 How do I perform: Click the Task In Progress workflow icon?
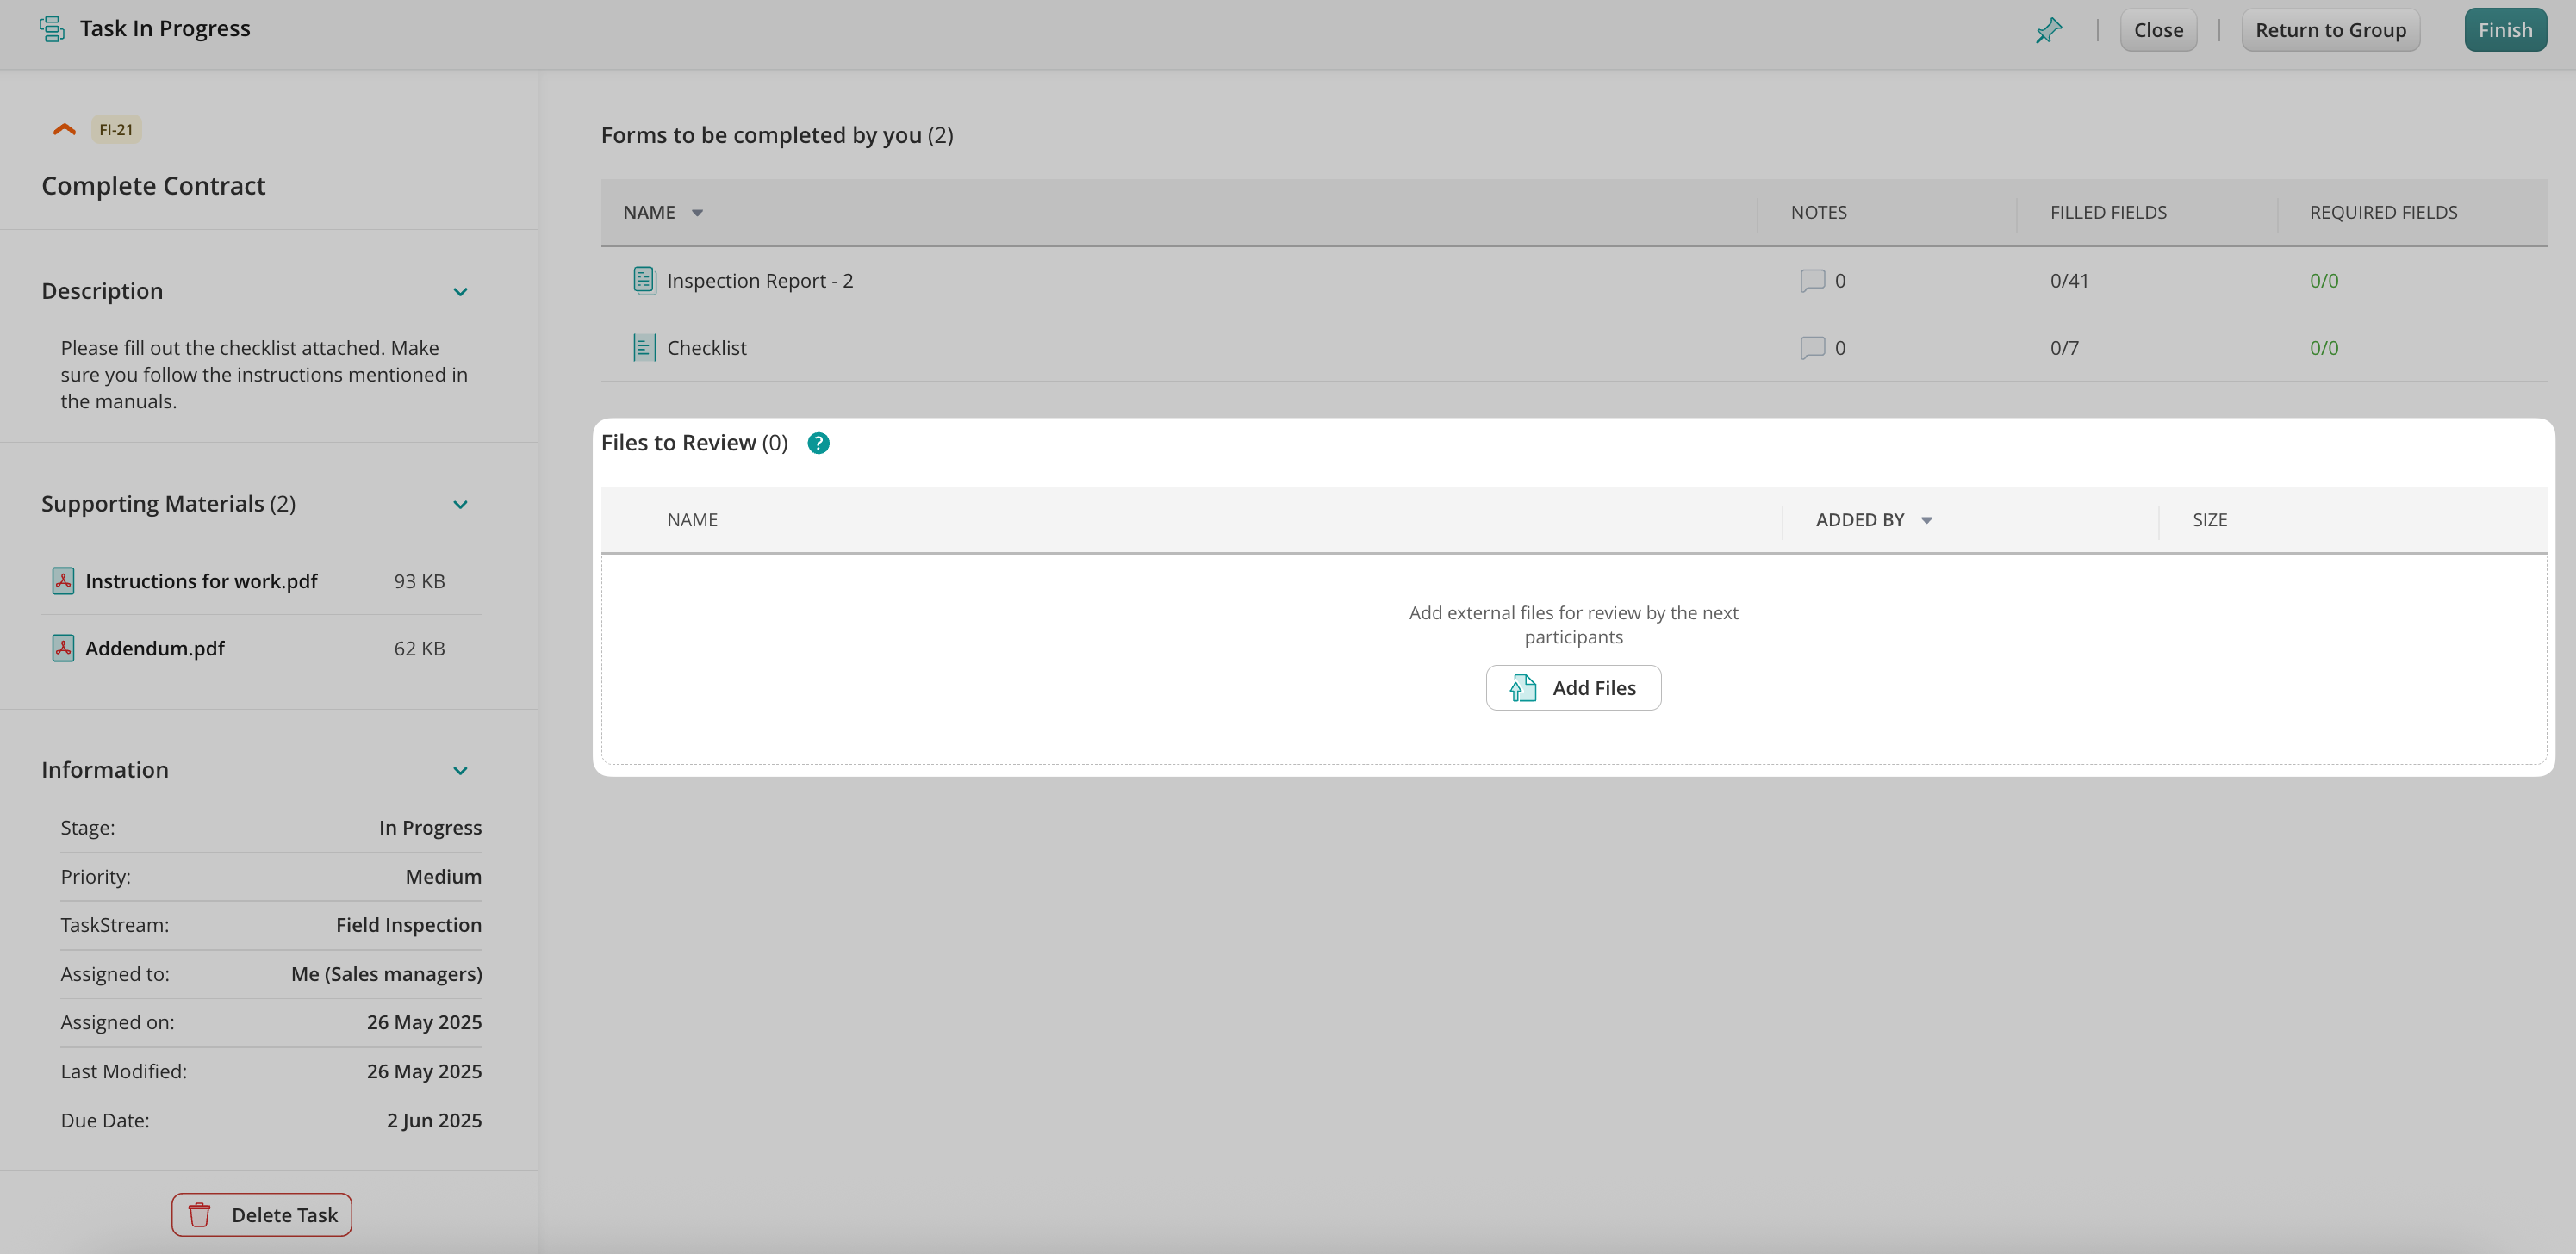[52, 29]
